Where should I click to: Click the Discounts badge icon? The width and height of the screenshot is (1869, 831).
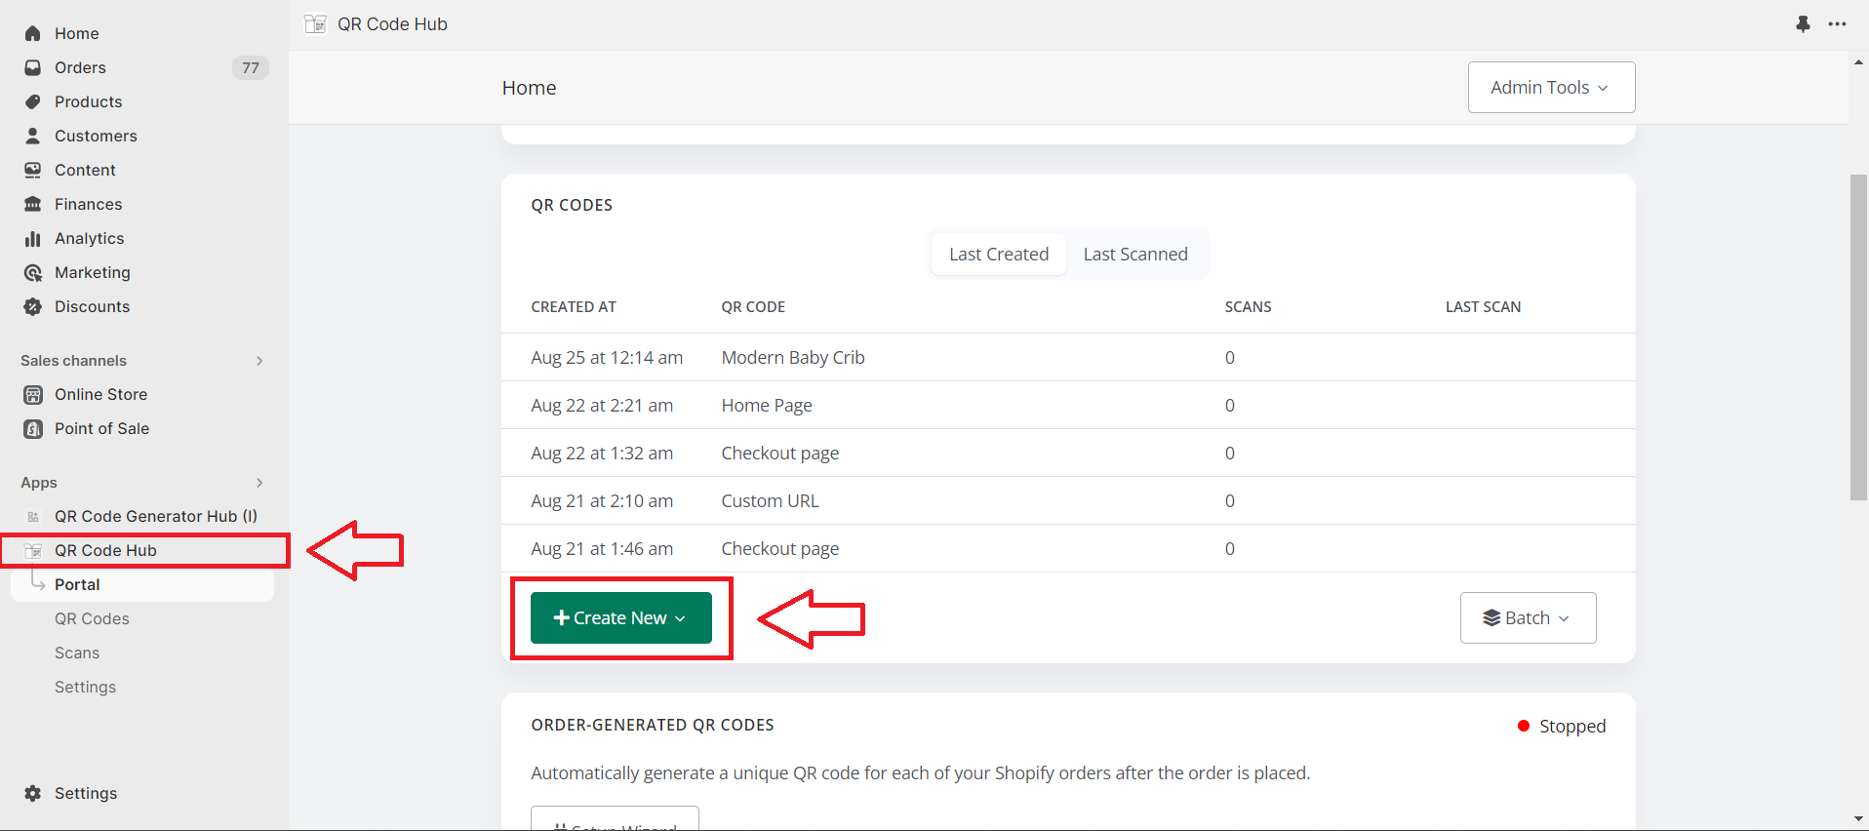coord(33,306)
